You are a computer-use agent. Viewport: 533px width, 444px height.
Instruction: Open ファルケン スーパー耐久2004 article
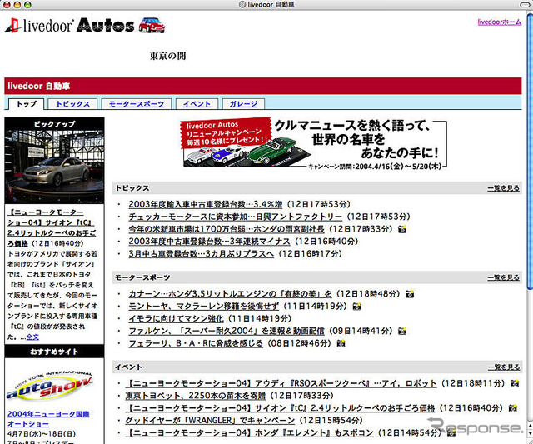[x=227, y=331]
